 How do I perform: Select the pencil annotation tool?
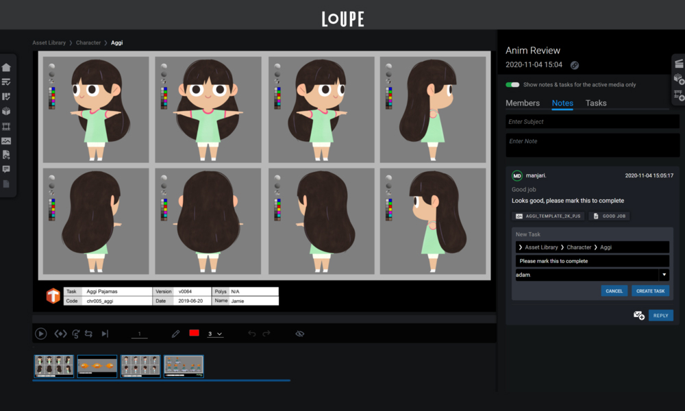(x=176, y=334)
